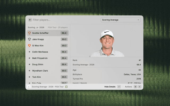Click the Hide Details action
170x106 pixels.
[x=110, y=87]
